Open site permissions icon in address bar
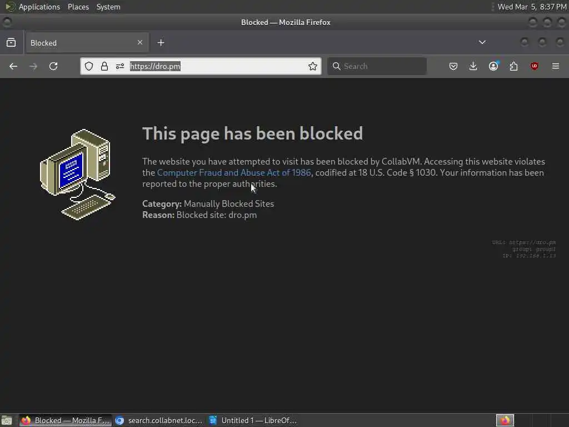Screen dimensions: 569x427 pyautogui.click(x=120, y=66)
